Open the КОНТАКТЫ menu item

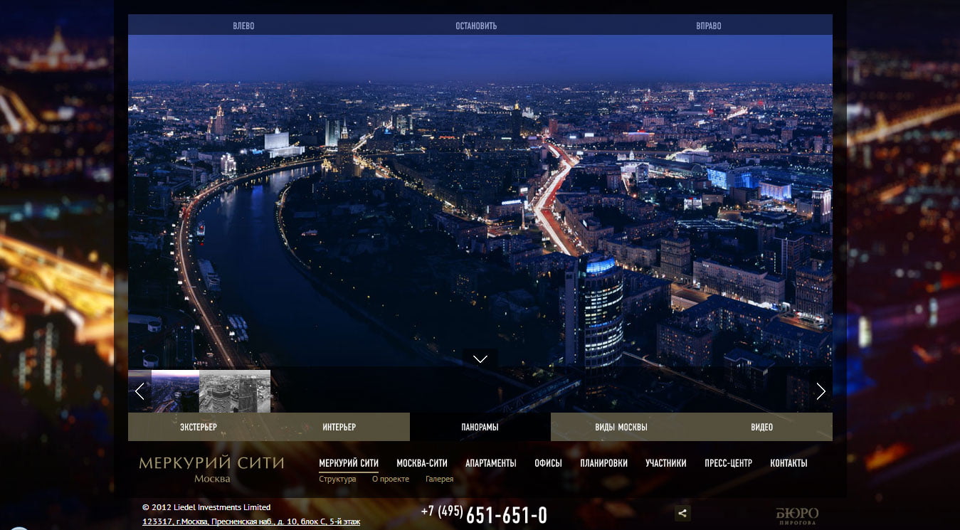pyautogui.click(x=788, y=463)
